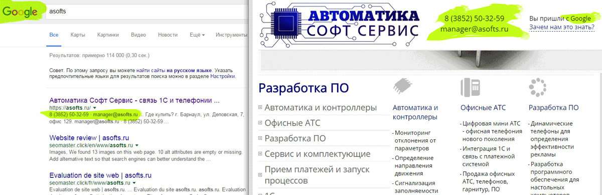Expand Сервис и комплектующие menu item

coord(260,154)
